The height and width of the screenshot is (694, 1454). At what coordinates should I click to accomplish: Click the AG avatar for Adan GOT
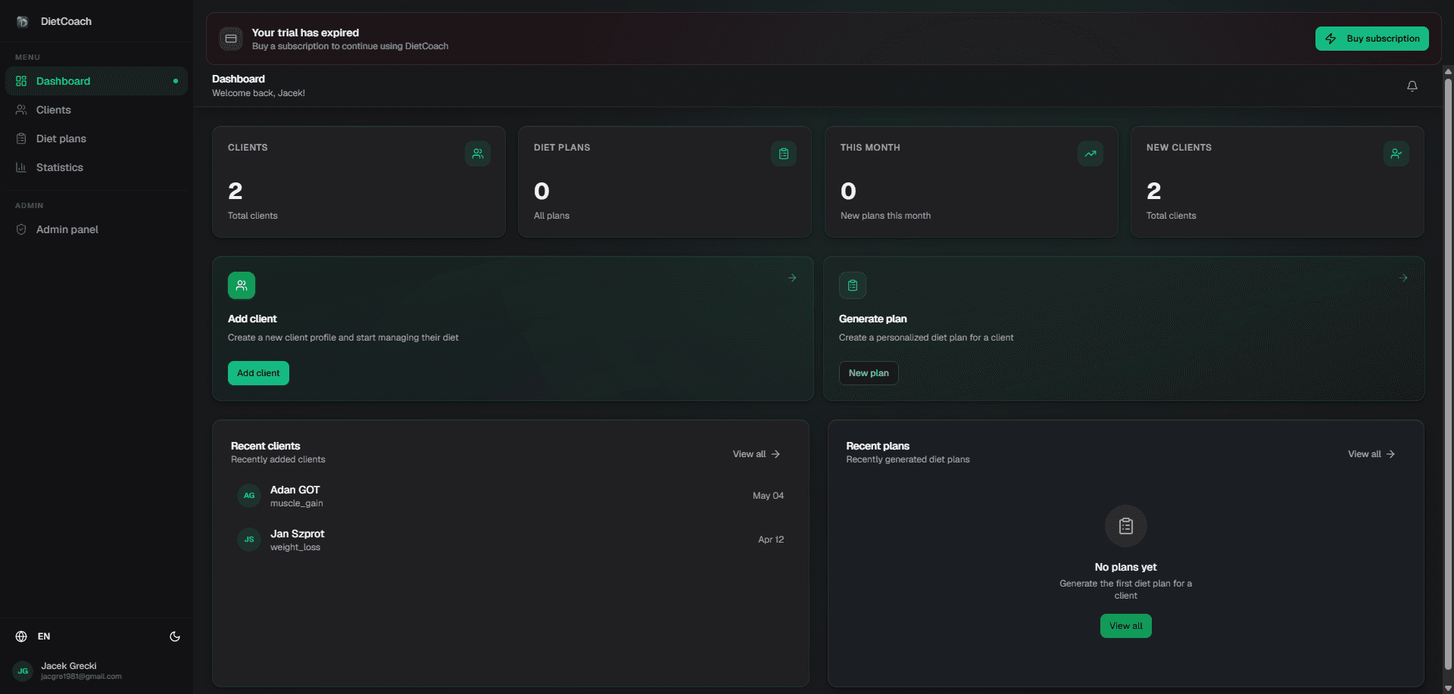[x=249, y=496]
